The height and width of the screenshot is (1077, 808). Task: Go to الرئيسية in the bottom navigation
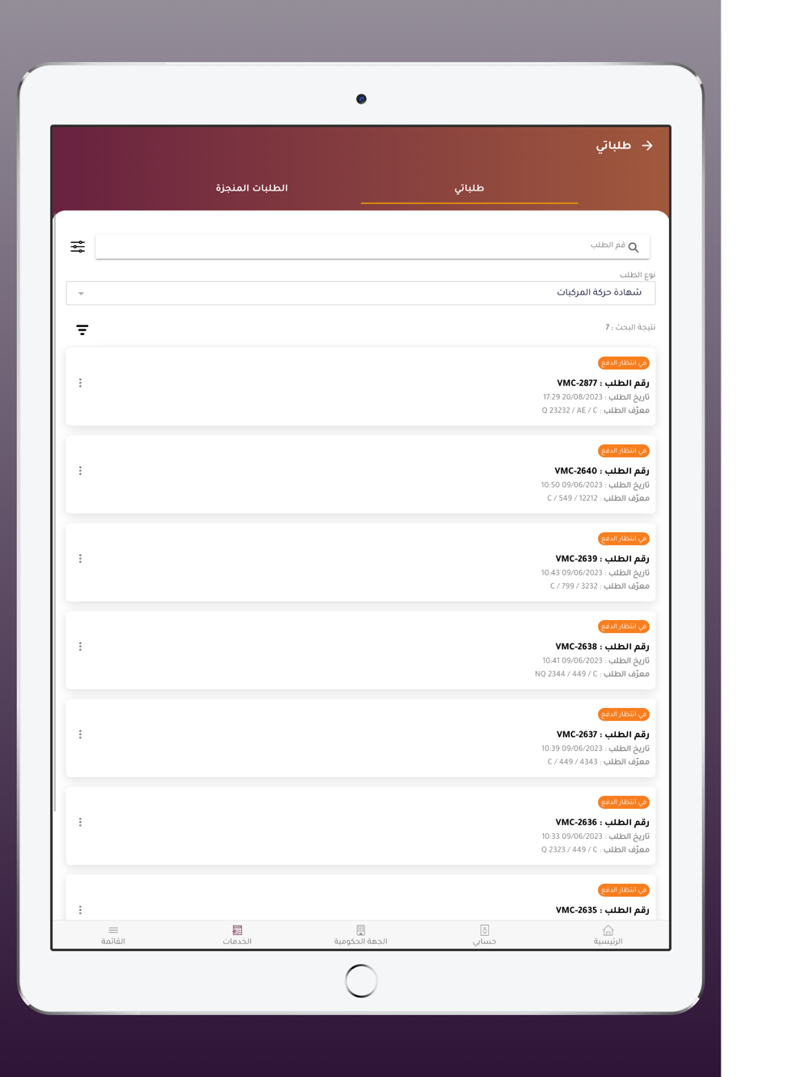tap(608, 935)
